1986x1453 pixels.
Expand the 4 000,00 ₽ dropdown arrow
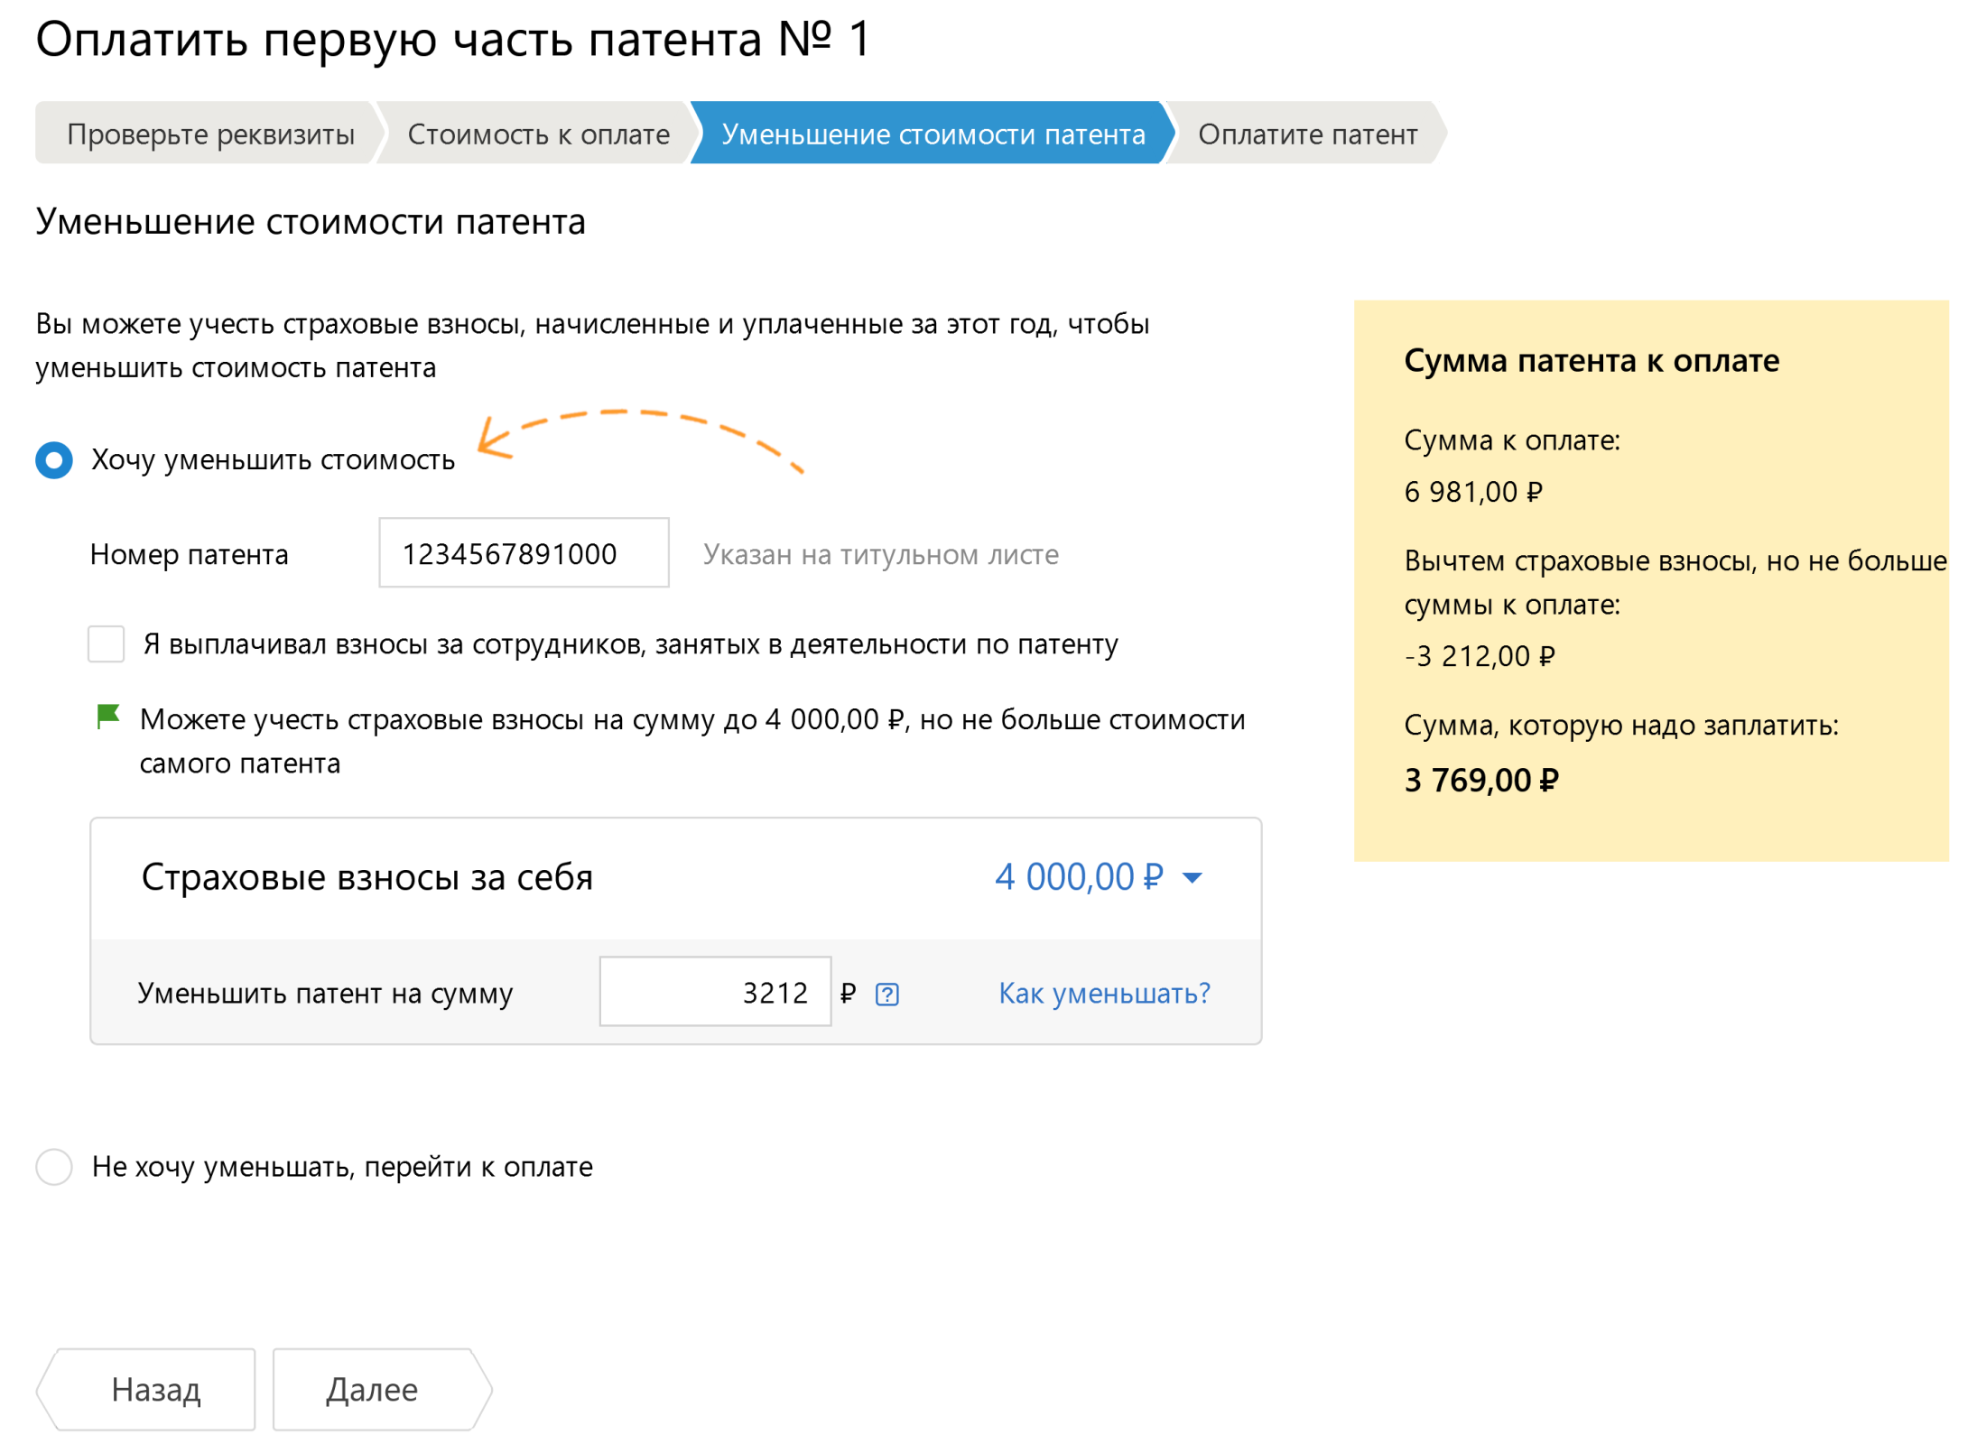pos(1192,877)
